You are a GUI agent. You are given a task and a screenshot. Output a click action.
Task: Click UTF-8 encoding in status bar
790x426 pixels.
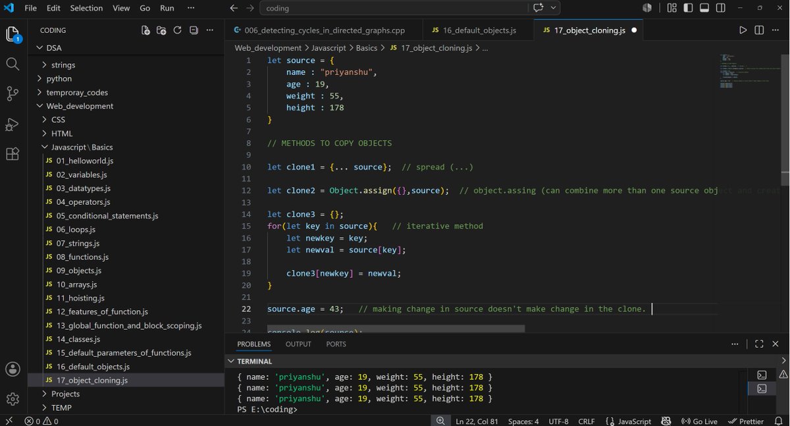tap(558, 421)
